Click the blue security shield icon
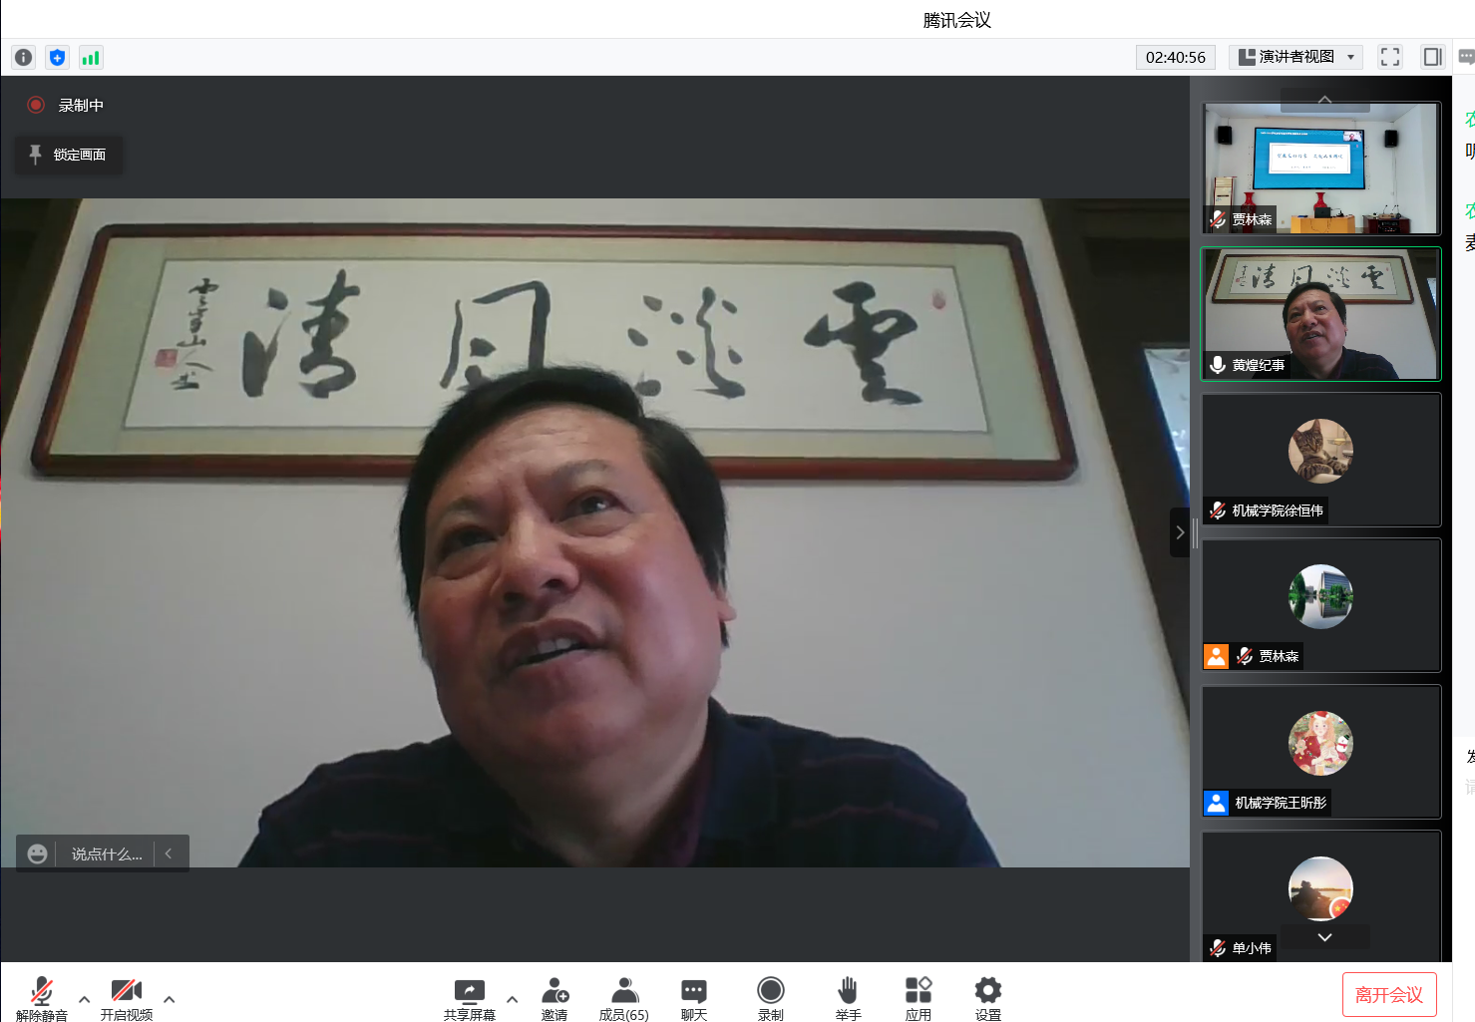 coord(57,58)
